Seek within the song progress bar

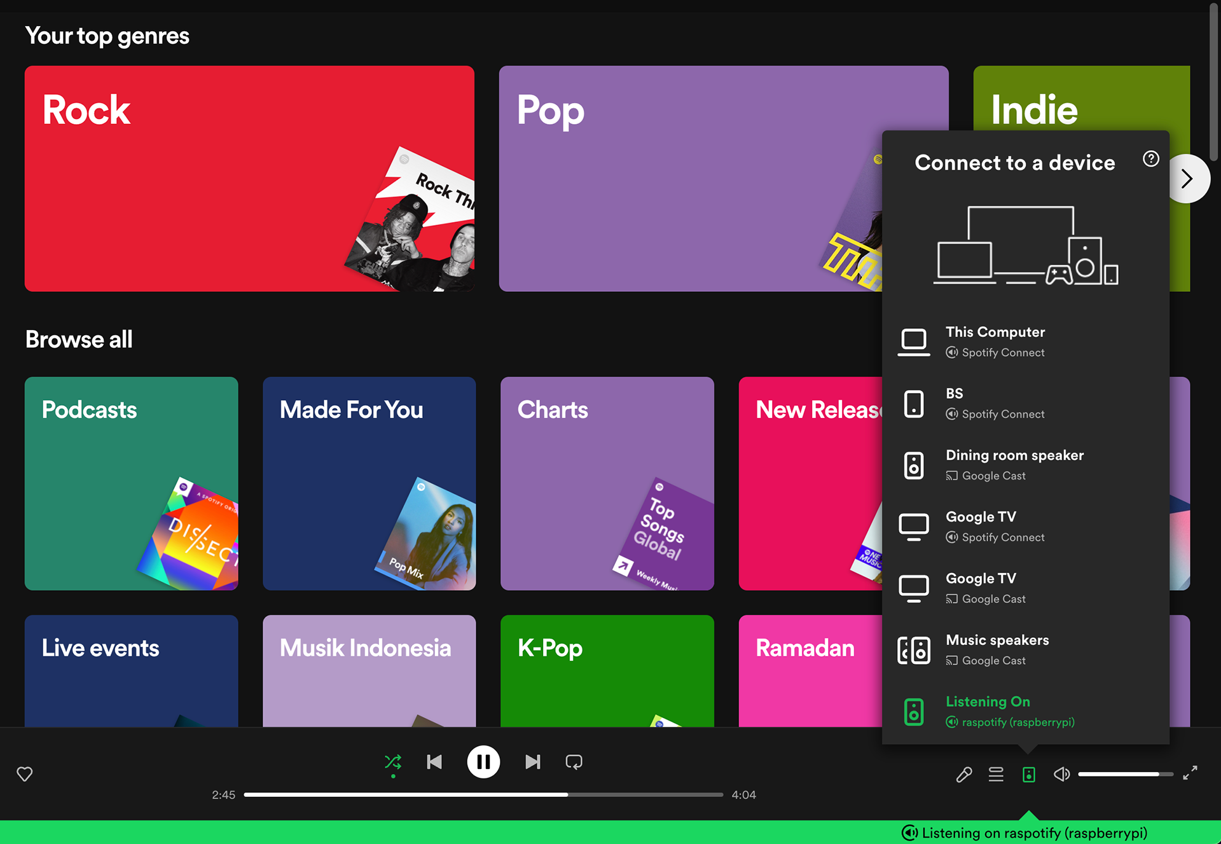click(x=483, y=794)
